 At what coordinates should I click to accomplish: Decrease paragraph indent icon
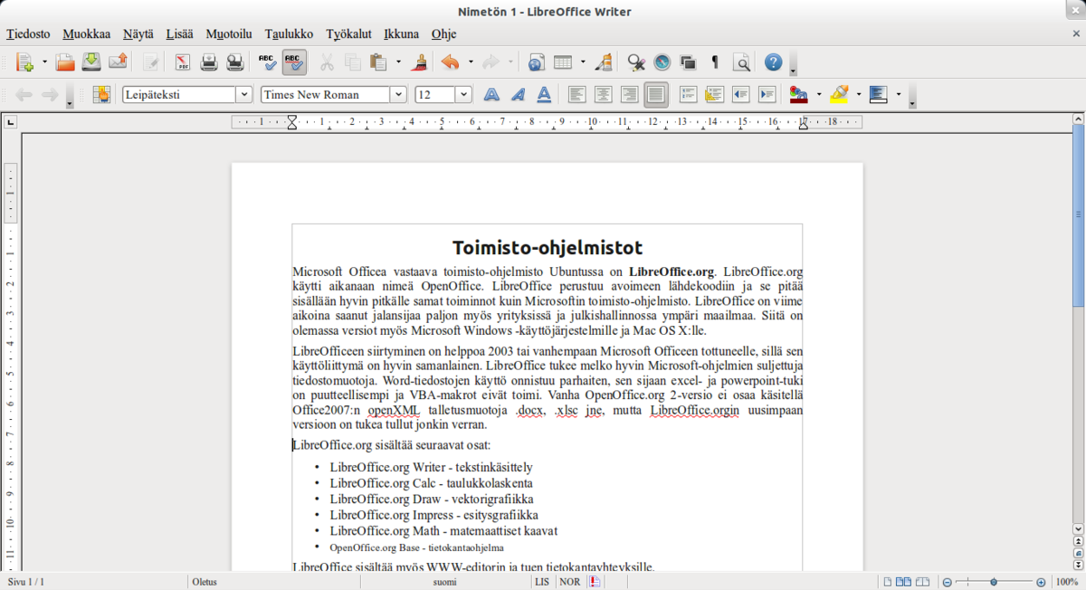point(741,94)
